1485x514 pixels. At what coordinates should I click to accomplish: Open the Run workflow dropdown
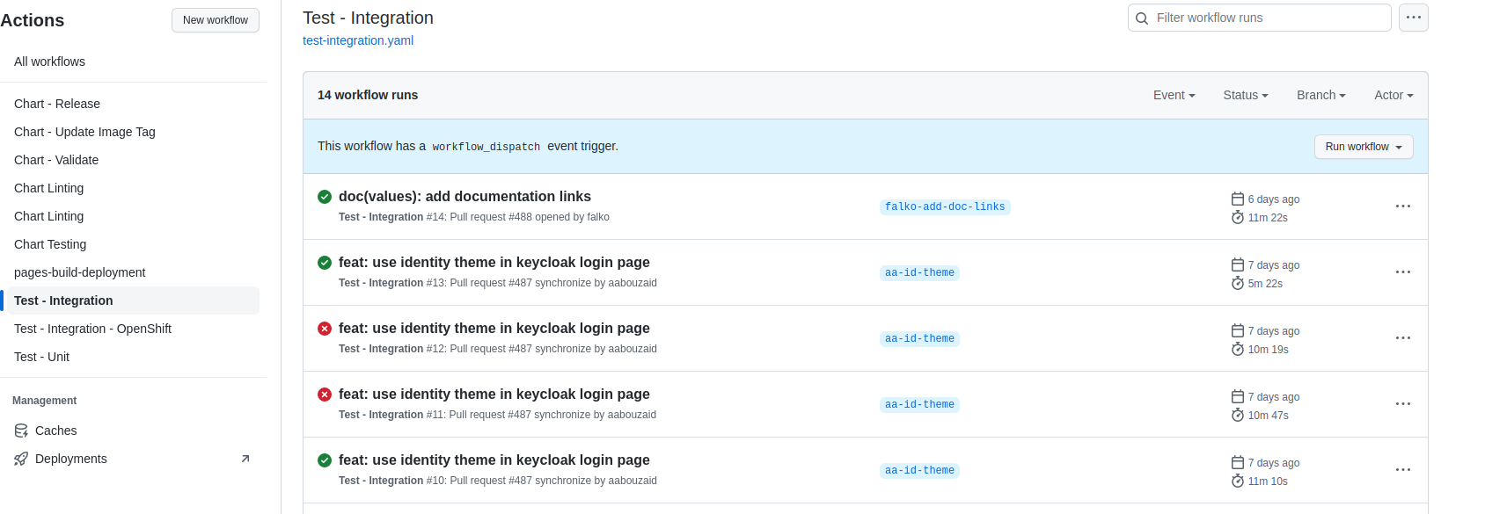[x=1364, y=147]
